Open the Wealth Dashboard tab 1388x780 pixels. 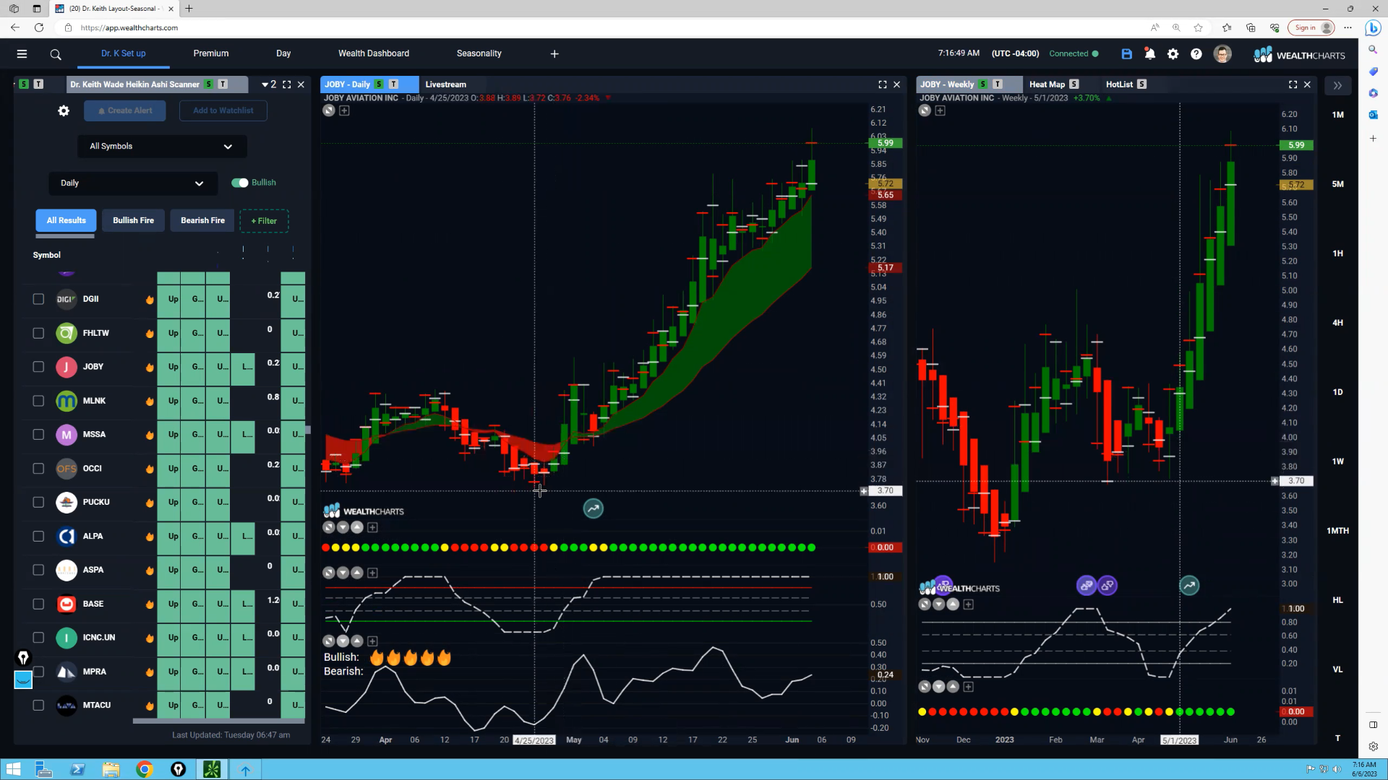point(374,53)
